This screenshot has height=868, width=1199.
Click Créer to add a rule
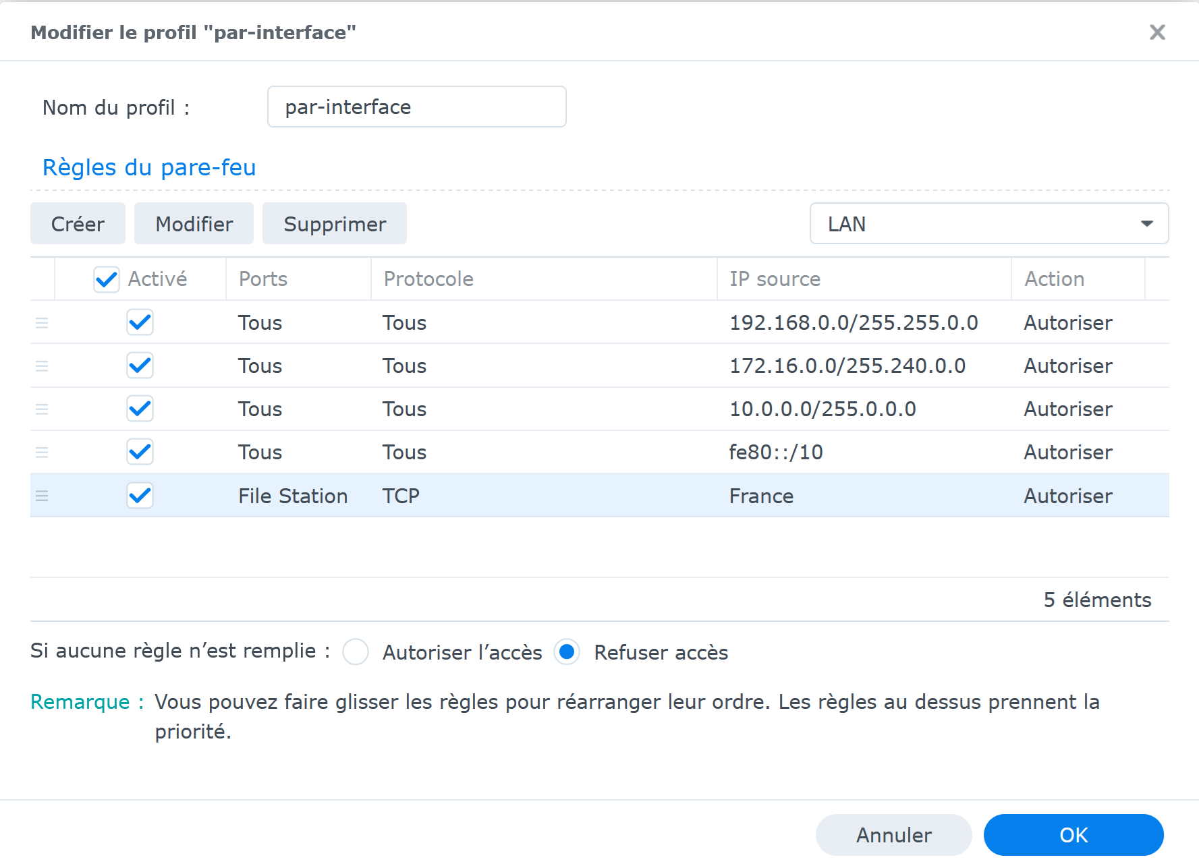pos(78,224)
